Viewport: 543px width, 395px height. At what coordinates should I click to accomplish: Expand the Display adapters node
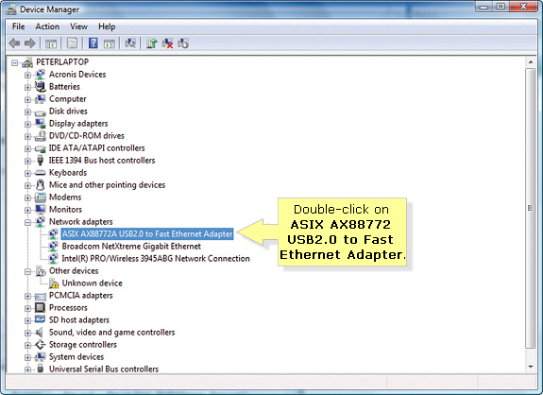click(x=27, y=124)
